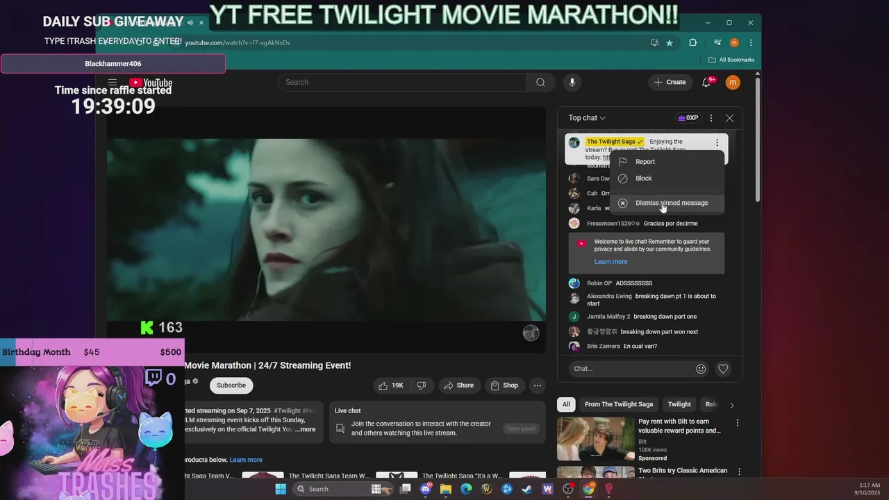Choose Dismiss pinned message
The height and width of the screenshot is (500, 889).
667,203
